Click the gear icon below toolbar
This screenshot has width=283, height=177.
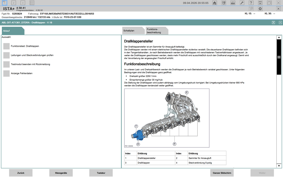260,9
